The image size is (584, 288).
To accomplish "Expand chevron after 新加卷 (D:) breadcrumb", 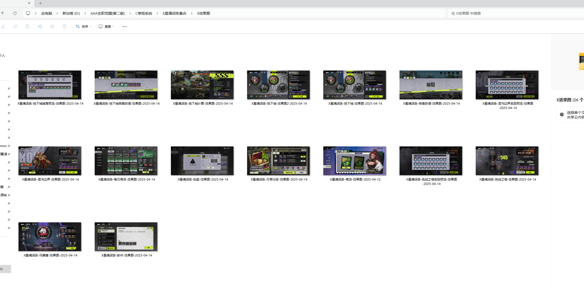I will (x=85, y=13).
